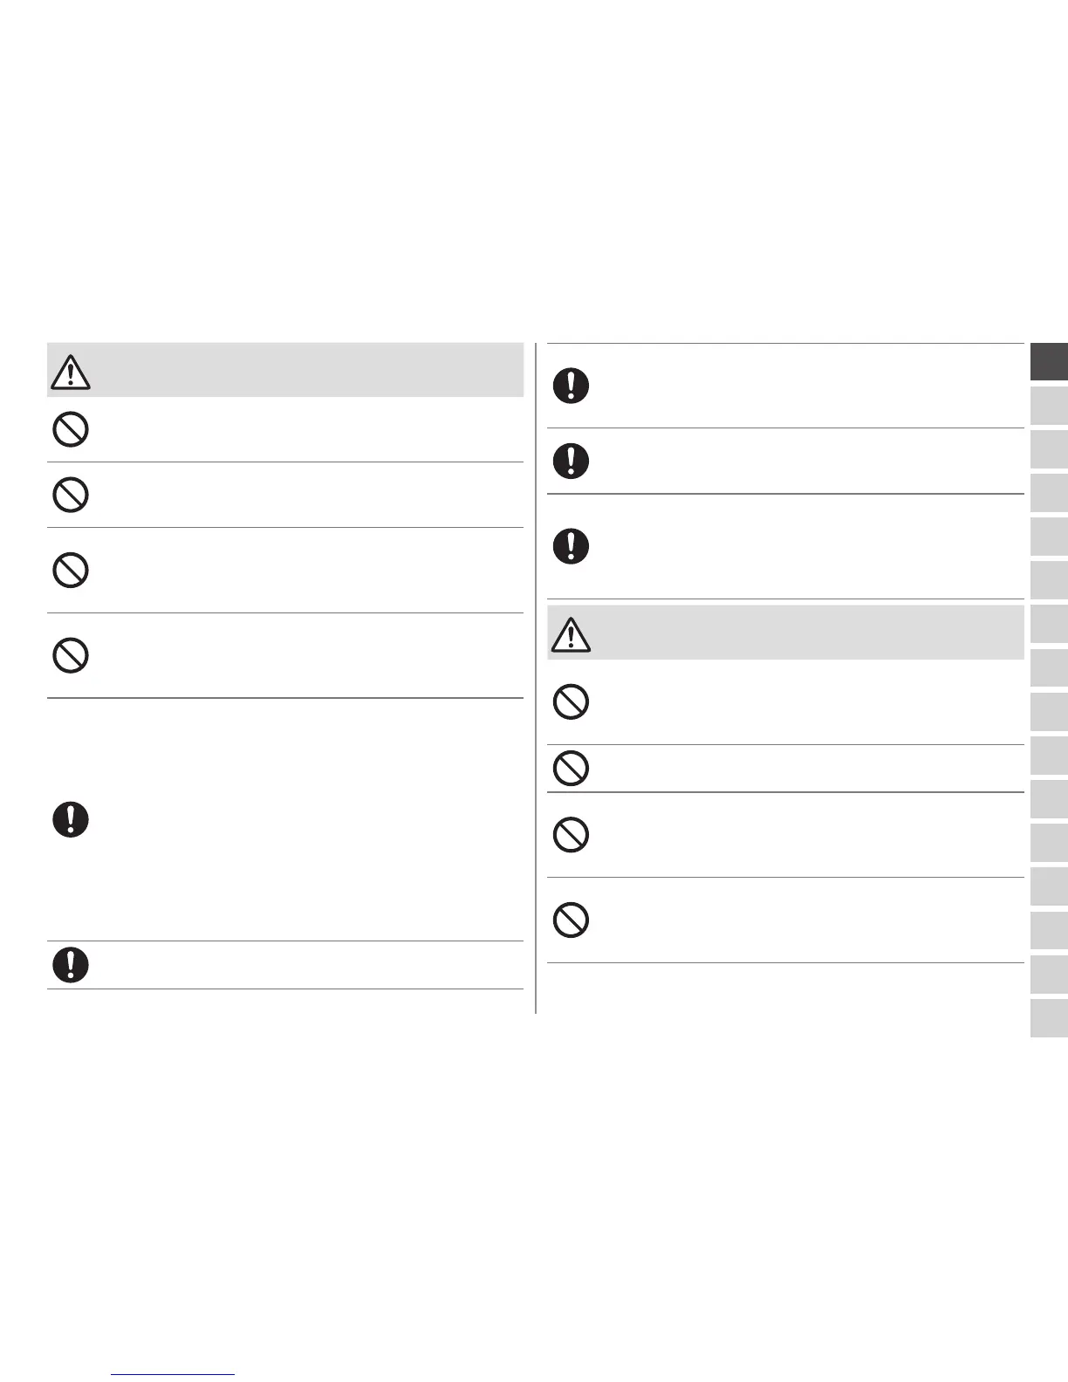
Task: Click the third exclamation icon in the right column
Action: [x=571, y=546]
